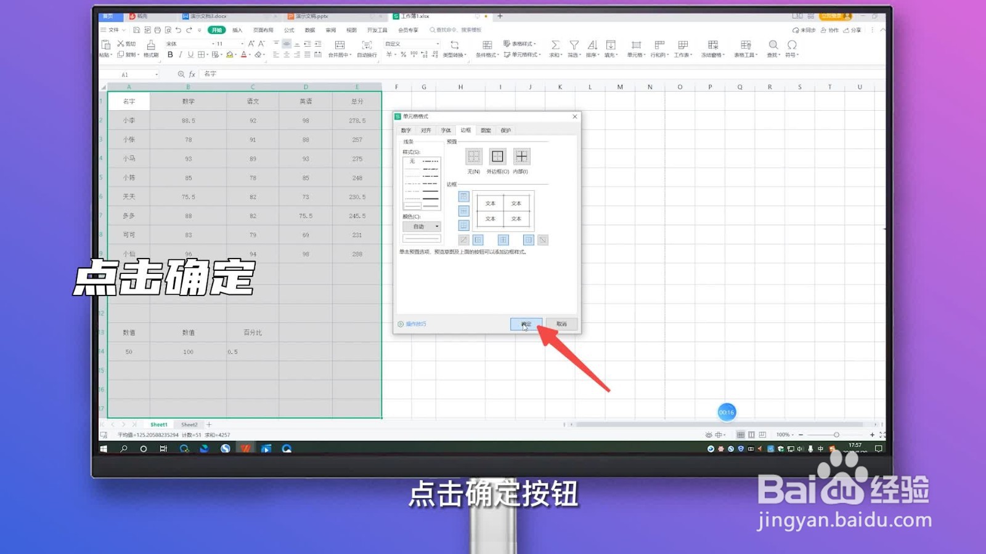Click the 冻结窗格 freeze panes icon
Image resolution: width=986 pixels, height=554 pixels.
pos(713,49)
